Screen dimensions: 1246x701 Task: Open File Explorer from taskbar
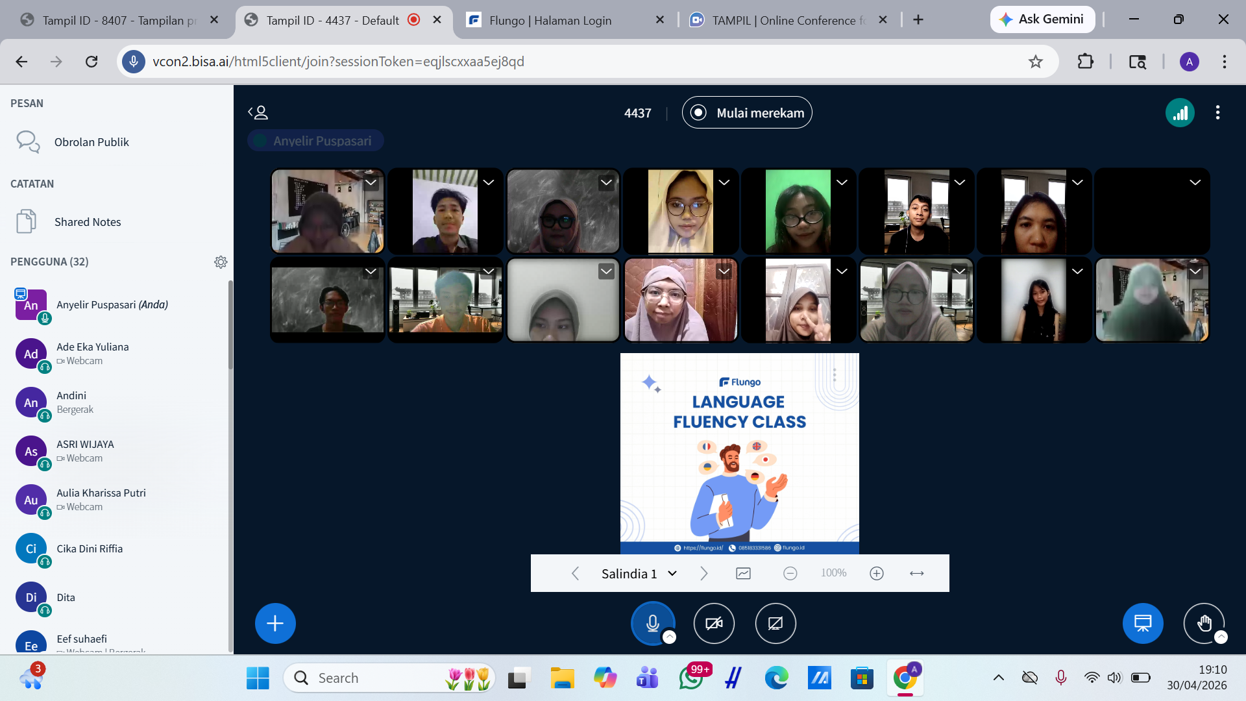(562, 678)
